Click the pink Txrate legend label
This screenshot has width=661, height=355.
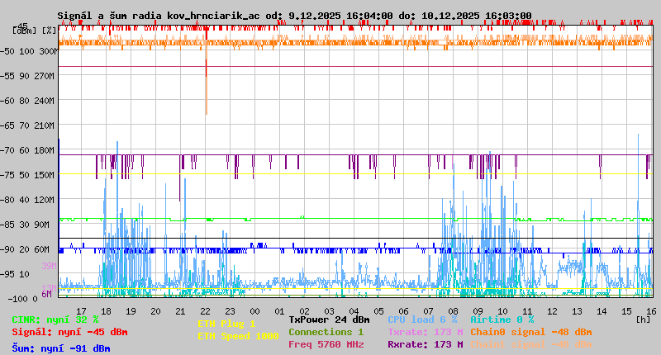[x=425, y=332]
